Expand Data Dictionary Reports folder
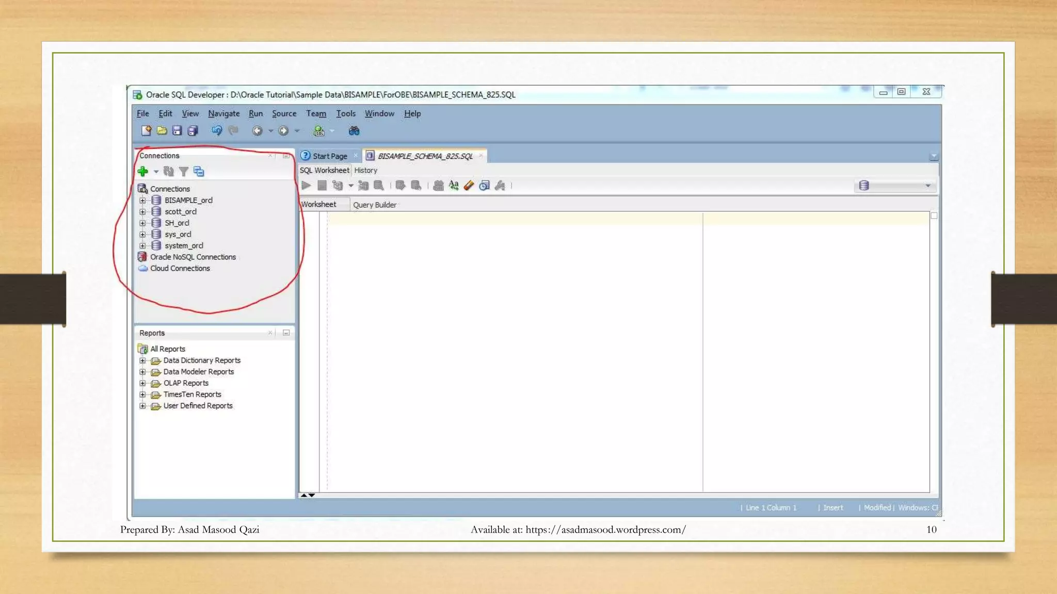 [x=142, y=361]
